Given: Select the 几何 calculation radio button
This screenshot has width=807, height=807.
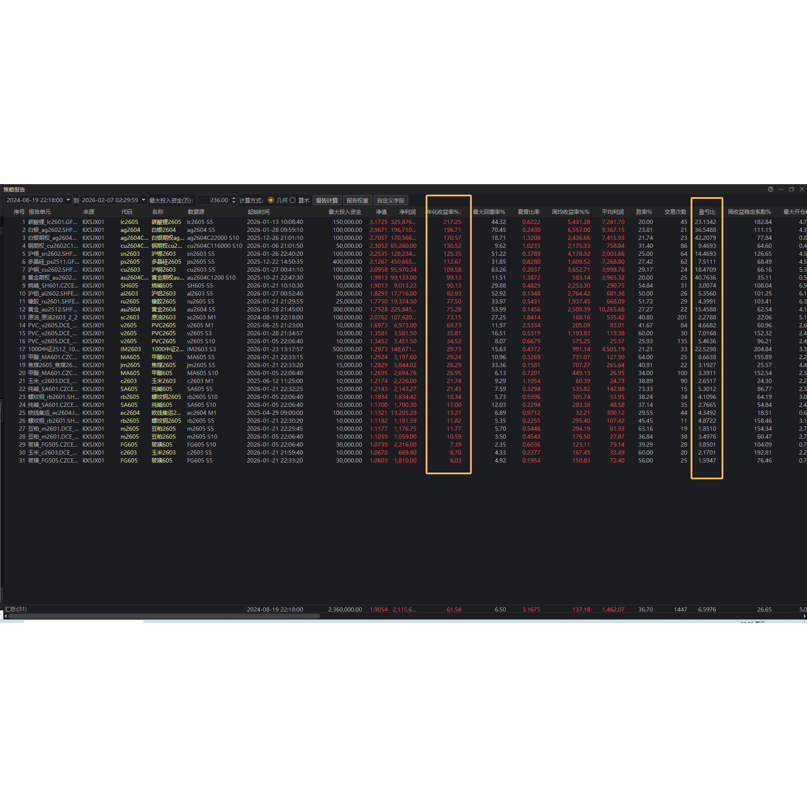Looking at the screenshot, I should (271, 200).
